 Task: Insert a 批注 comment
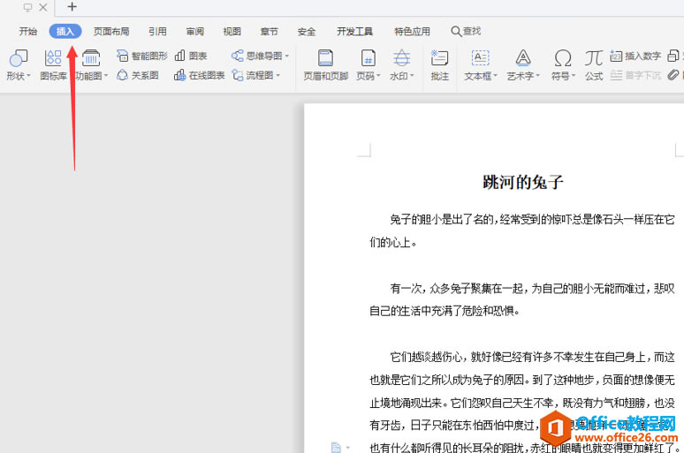click(x=440, y=65)
